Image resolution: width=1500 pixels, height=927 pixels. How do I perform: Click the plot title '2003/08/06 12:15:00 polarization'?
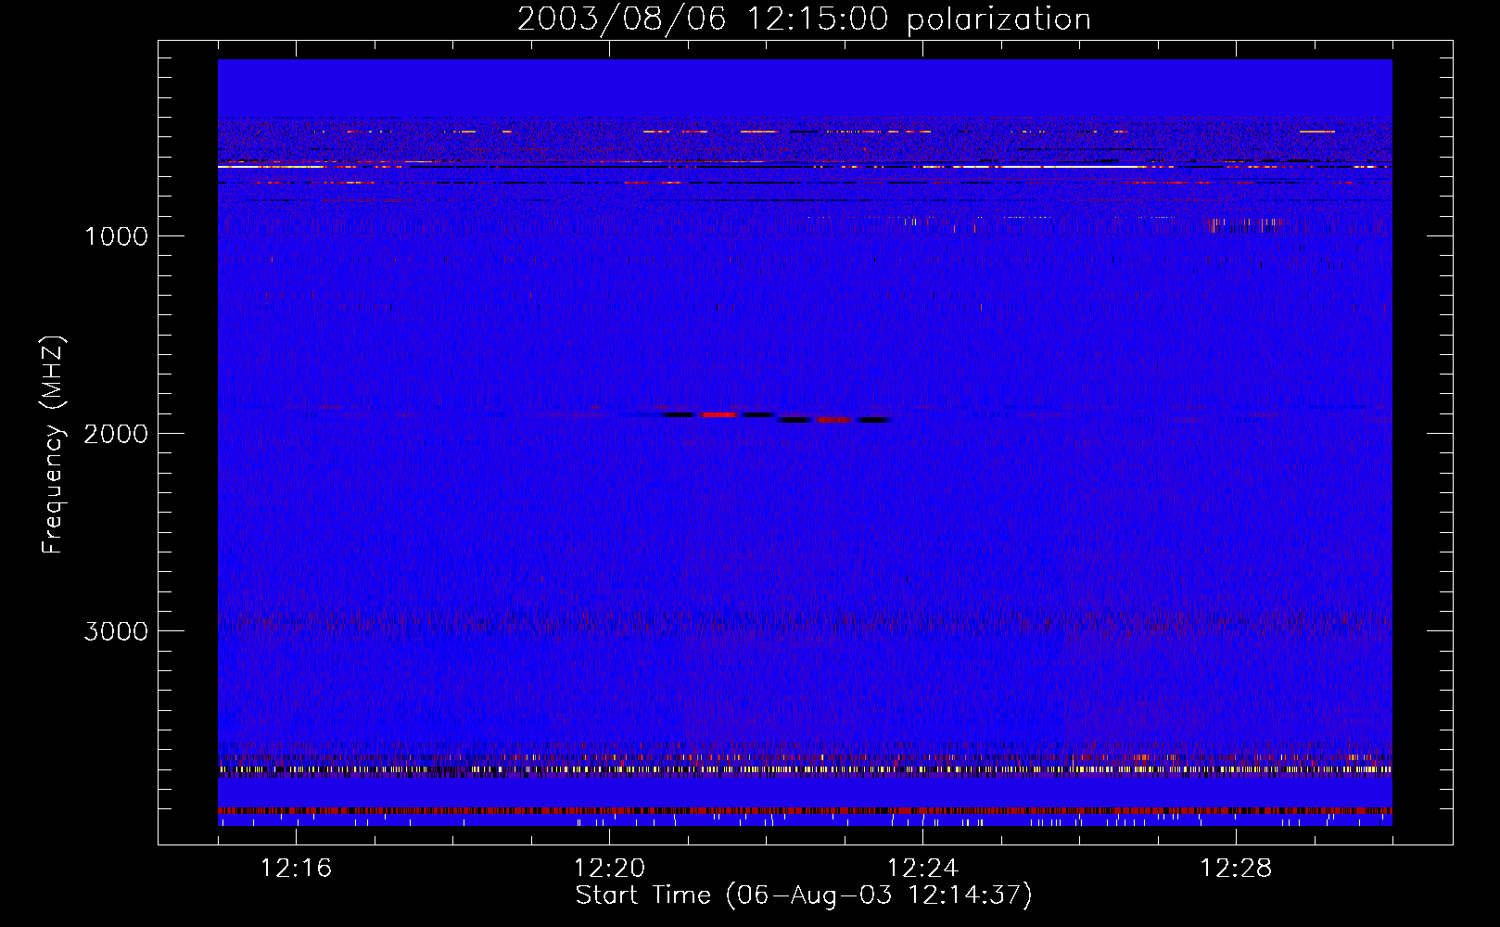pos(804,19)
